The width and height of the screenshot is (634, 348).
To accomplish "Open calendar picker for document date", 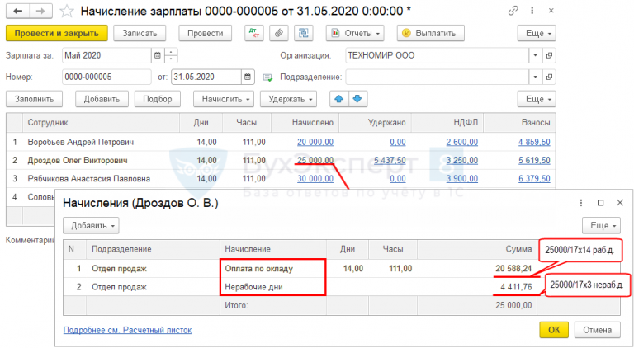I will (x=248, y=77).
